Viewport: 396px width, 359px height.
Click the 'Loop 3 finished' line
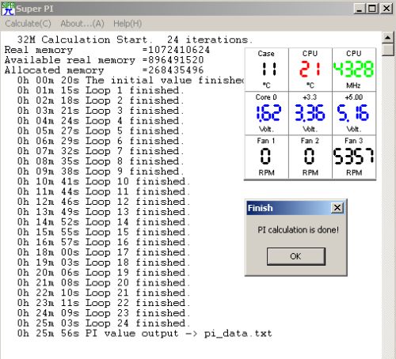coord(101,111)
